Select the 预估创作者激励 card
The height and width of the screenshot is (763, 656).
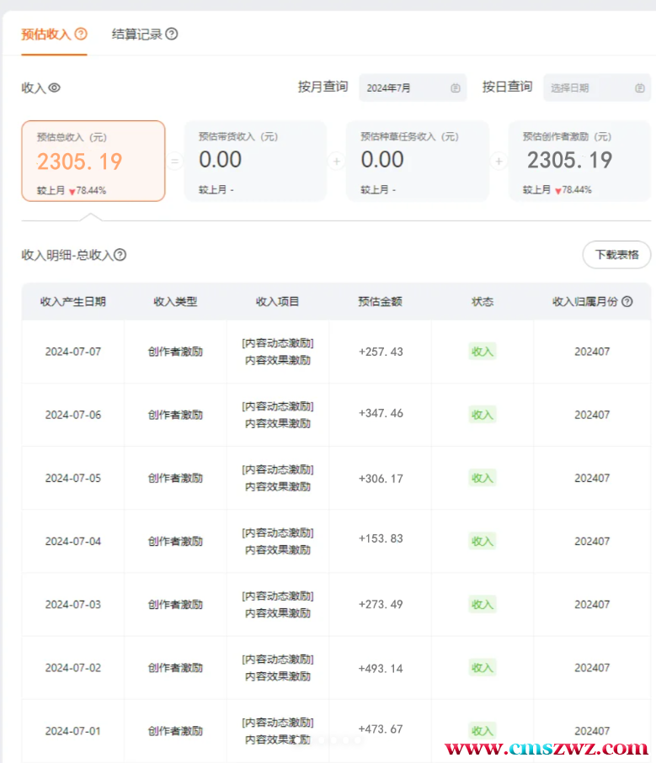(x=579, y=161)
